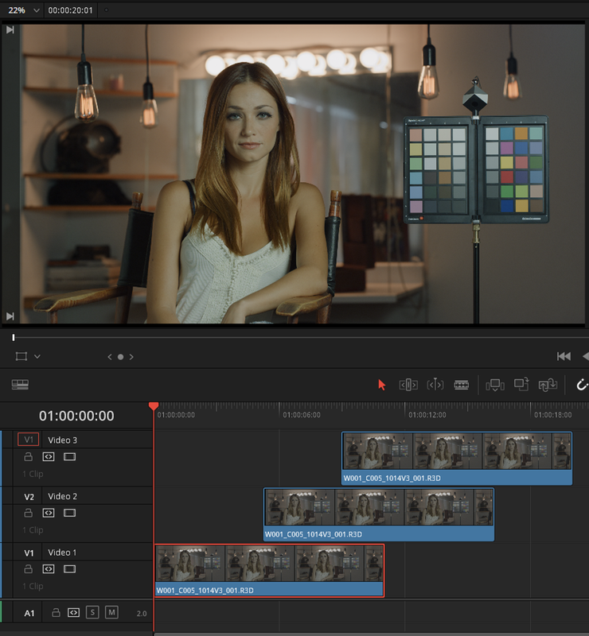Toggle auto track selector on Video 2

tap(49, 513)
